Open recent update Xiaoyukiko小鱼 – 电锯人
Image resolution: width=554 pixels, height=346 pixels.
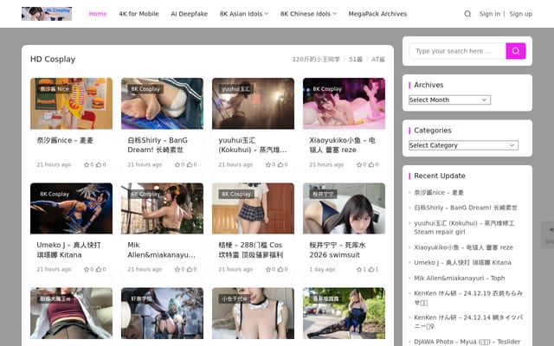tap(463, 247)
